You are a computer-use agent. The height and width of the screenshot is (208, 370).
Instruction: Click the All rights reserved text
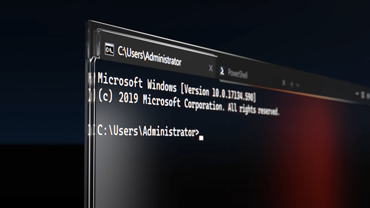(x=253, y=109)
